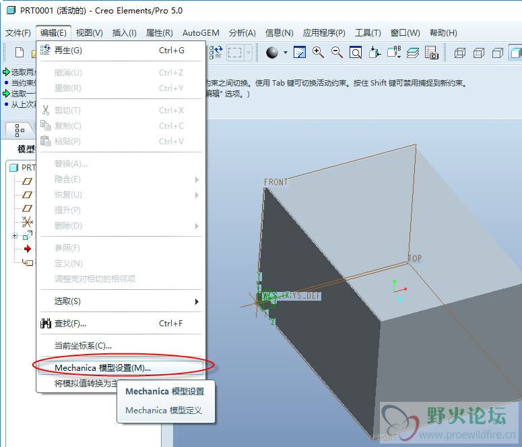Image resolution: width=522 pixels, height=447 pixels.
Task: Select the extrude feature icon in model tree
Action: point(28,236)
